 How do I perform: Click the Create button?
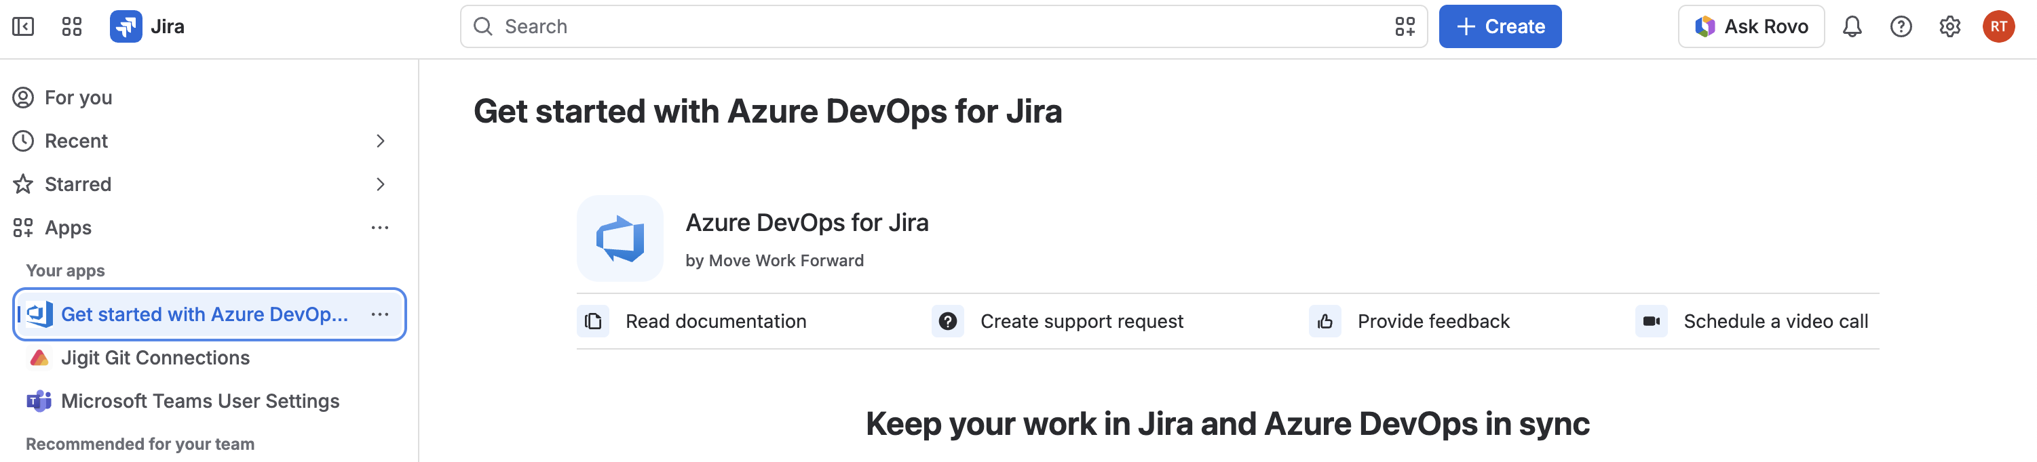[x=1500, y=27]
